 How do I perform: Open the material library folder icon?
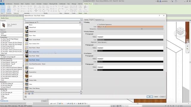pyautogui.click(x=26, y=94)
